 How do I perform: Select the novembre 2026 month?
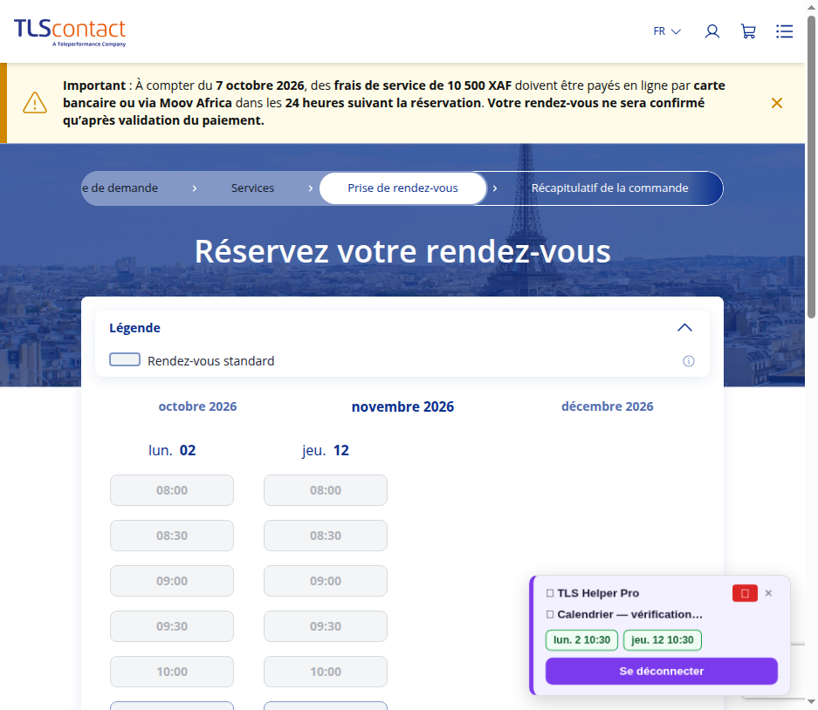click(402, 406)
